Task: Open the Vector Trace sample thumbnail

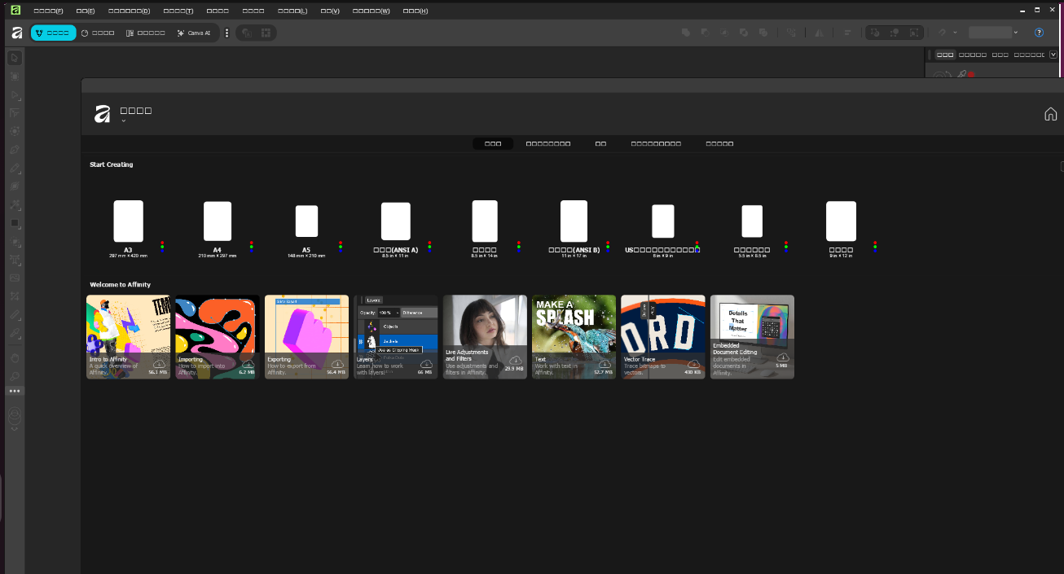Action: tap(663, 337)
